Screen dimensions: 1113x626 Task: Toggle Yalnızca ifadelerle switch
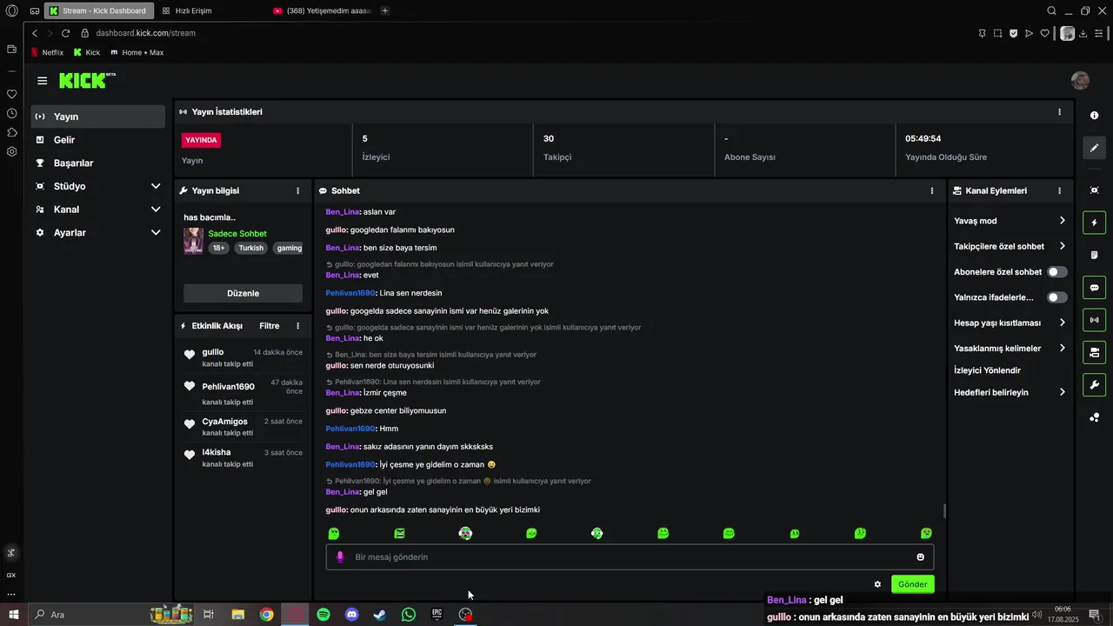click(x=1056, y=297)
